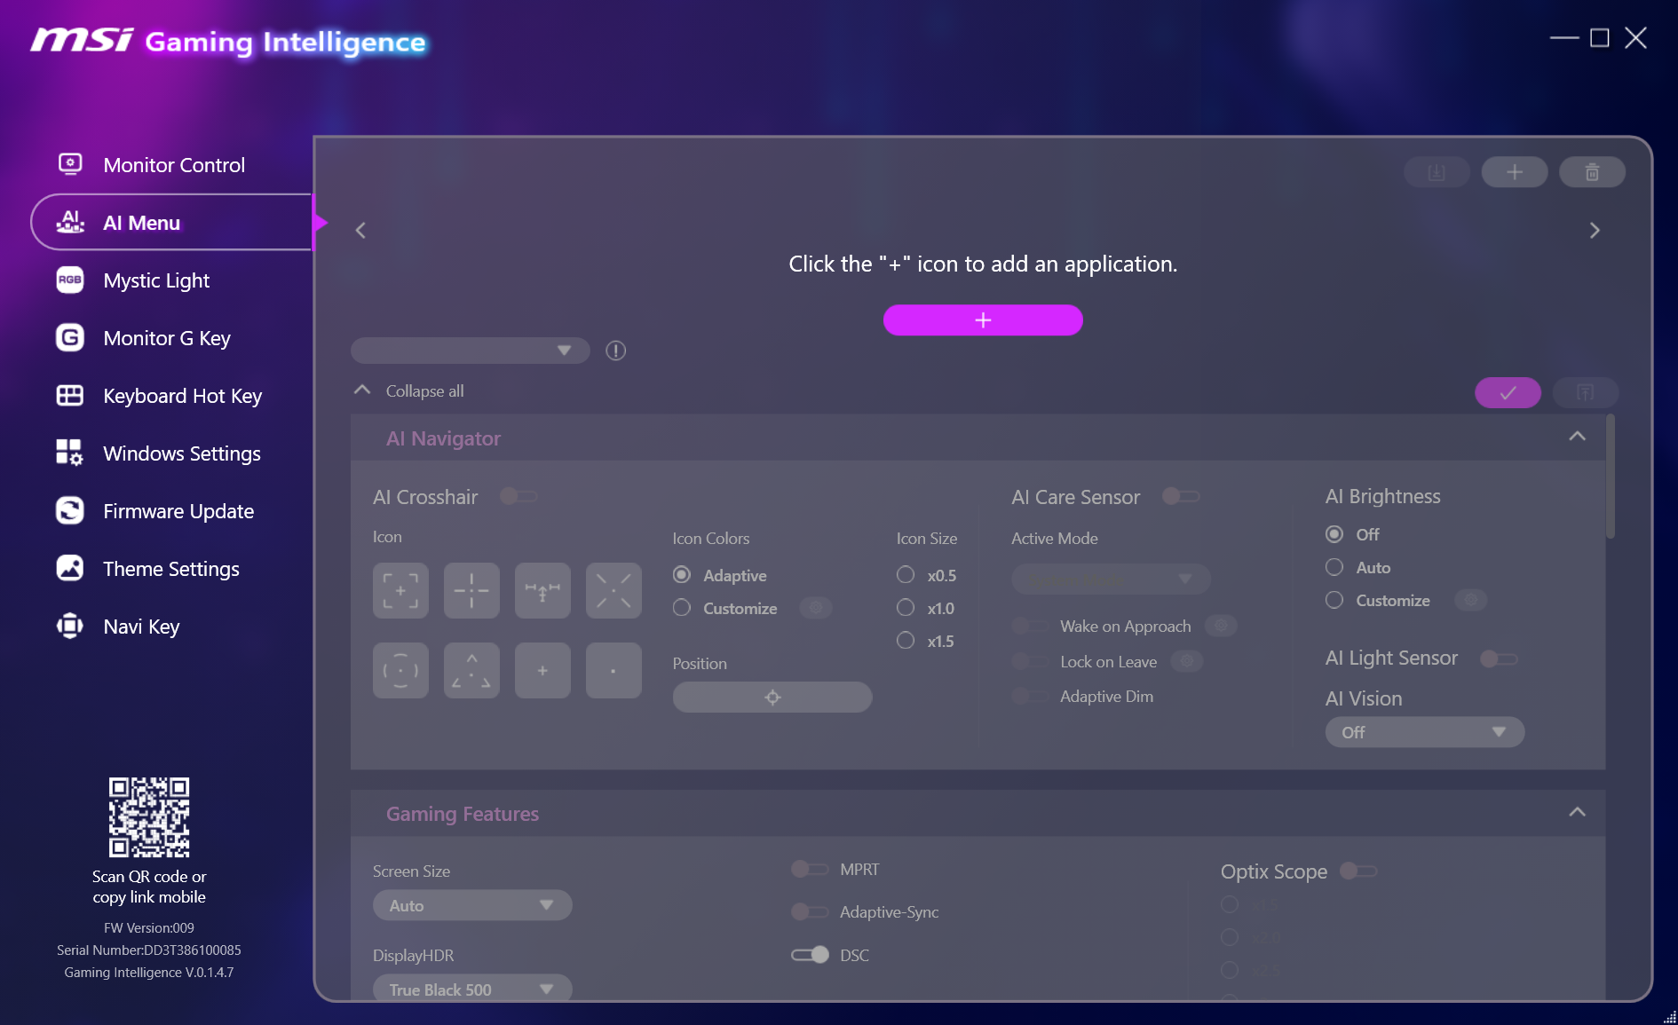Choose icon size x1.0

(906, 608)
